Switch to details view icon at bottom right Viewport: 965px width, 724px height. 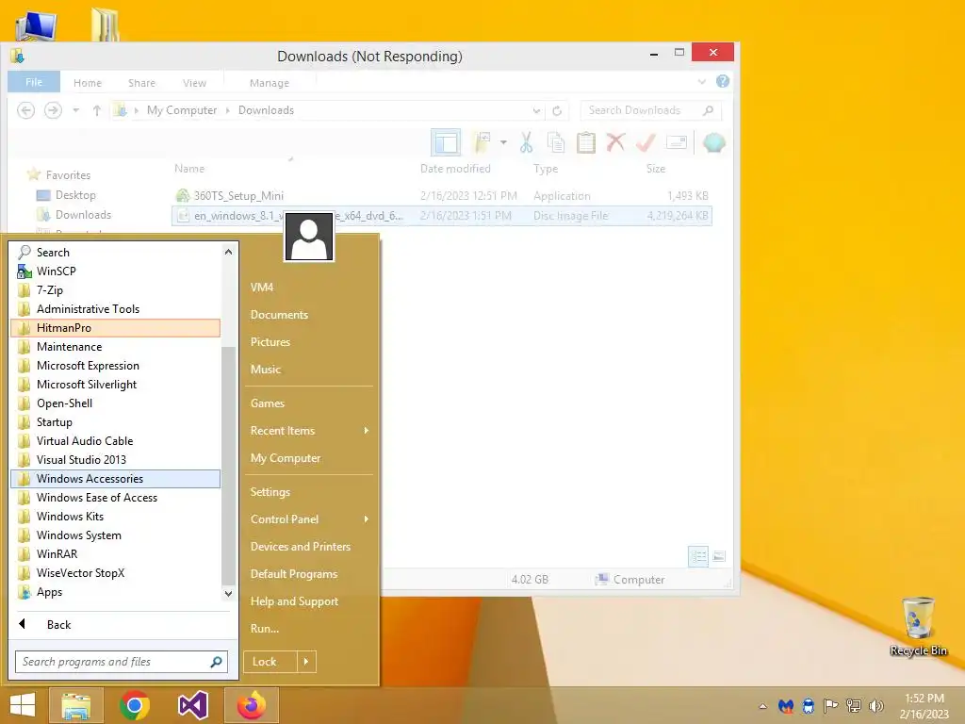click(698, 556)
